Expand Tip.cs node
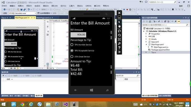 pos(146,52)
